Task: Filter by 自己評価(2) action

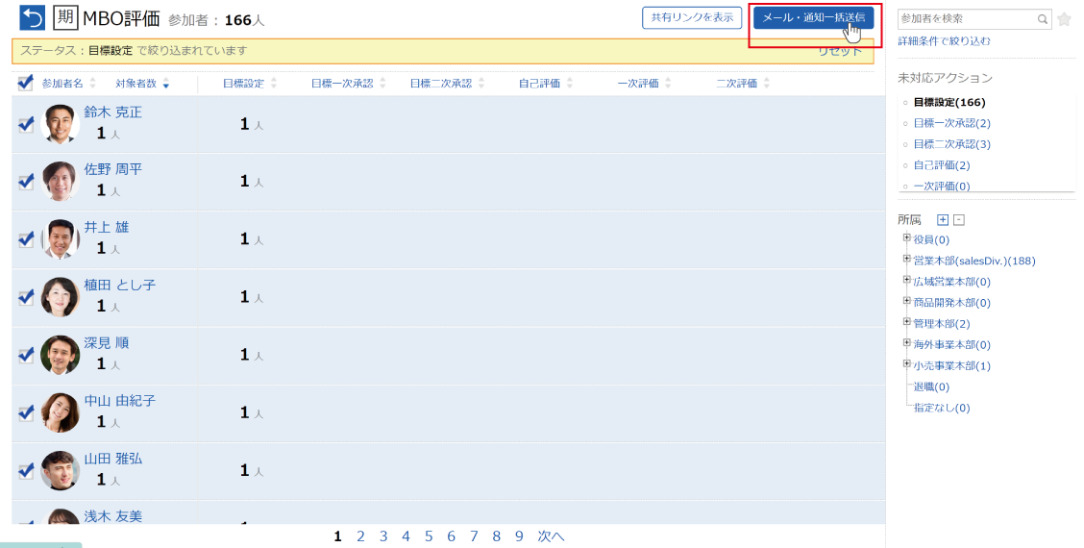Action: (942, 165)
